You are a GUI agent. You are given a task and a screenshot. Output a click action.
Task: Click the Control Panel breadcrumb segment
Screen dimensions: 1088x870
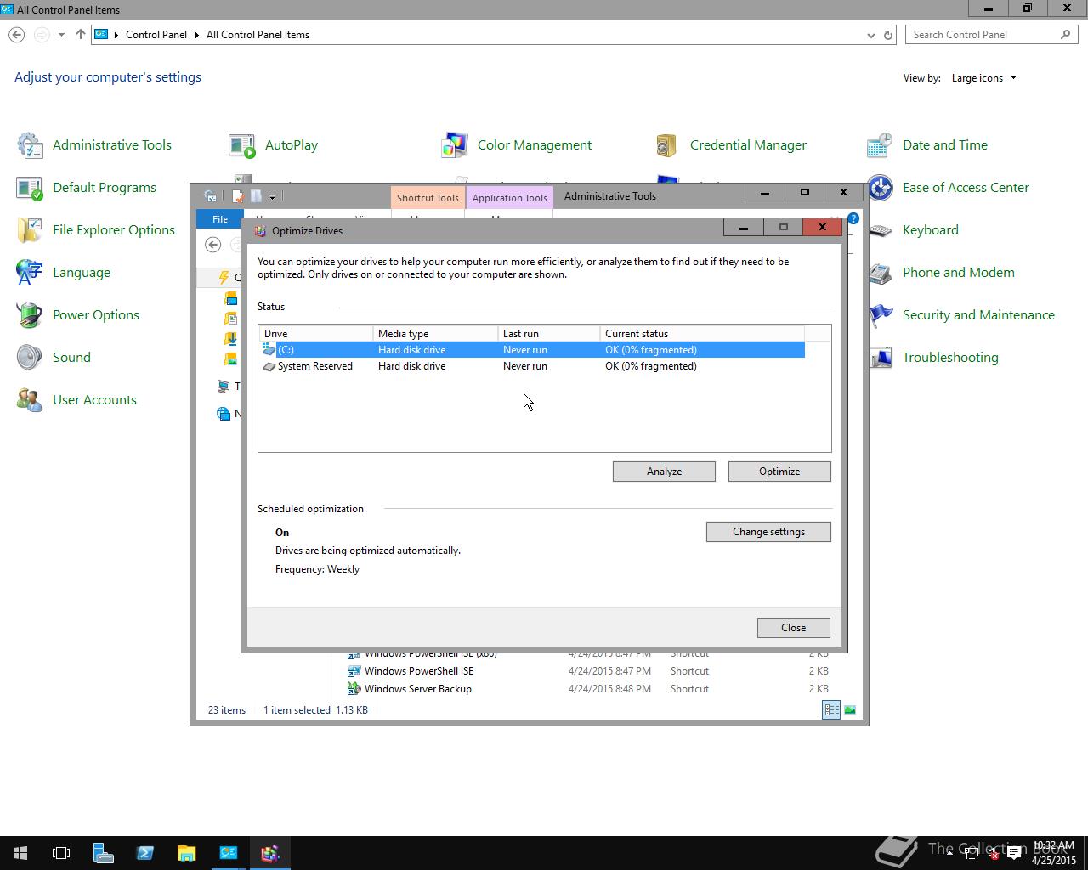pyautogui.click(x=156, y=35)
